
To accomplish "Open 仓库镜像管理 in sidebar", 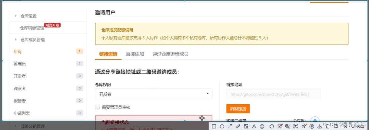I will (x=32, y=28).
